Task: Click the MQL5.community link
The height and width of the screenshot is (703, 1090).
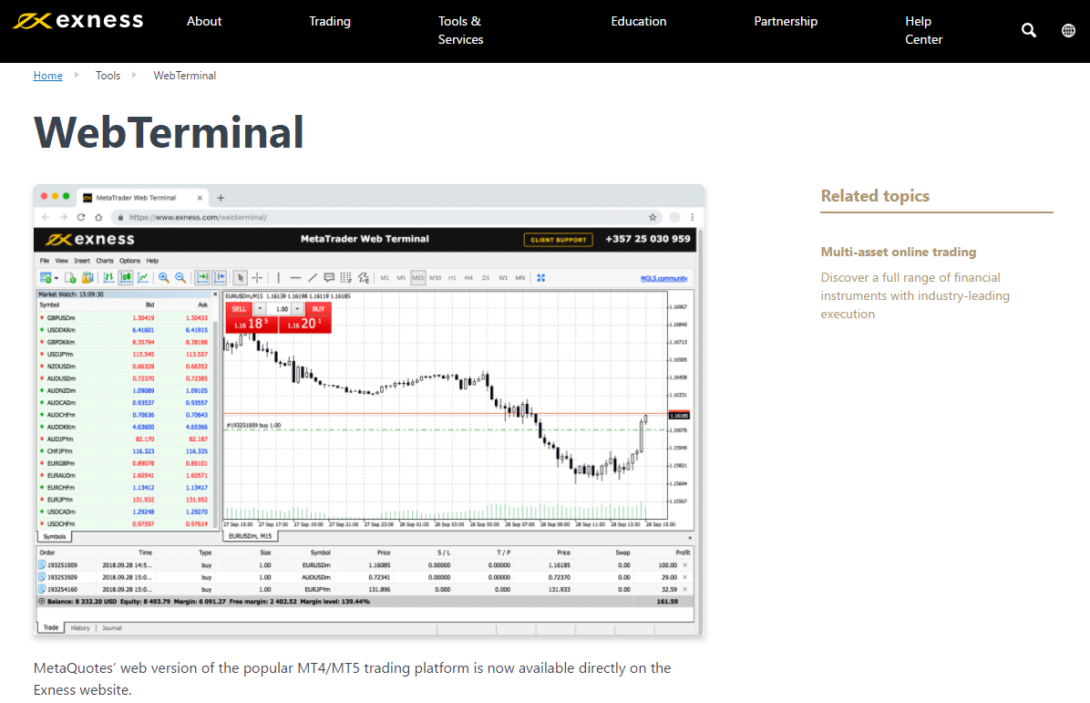Action: (664, 277)
